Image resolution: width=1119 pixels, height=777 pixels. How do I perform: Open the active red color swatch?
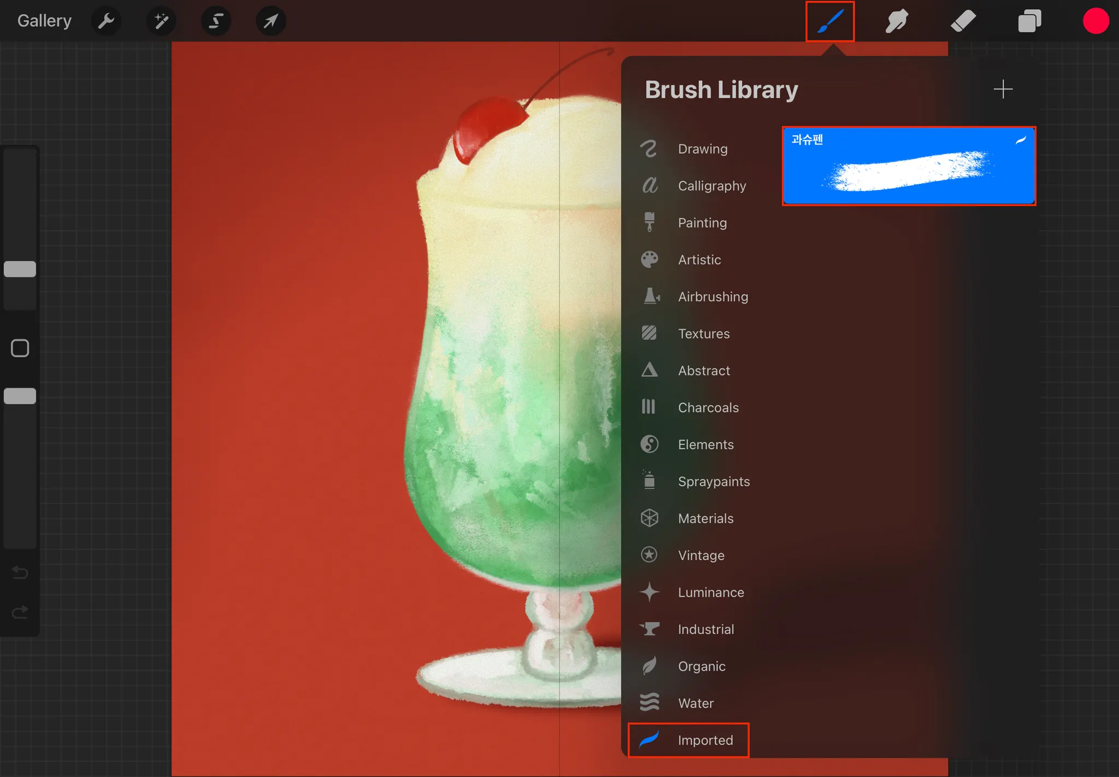pos(1096,21)
